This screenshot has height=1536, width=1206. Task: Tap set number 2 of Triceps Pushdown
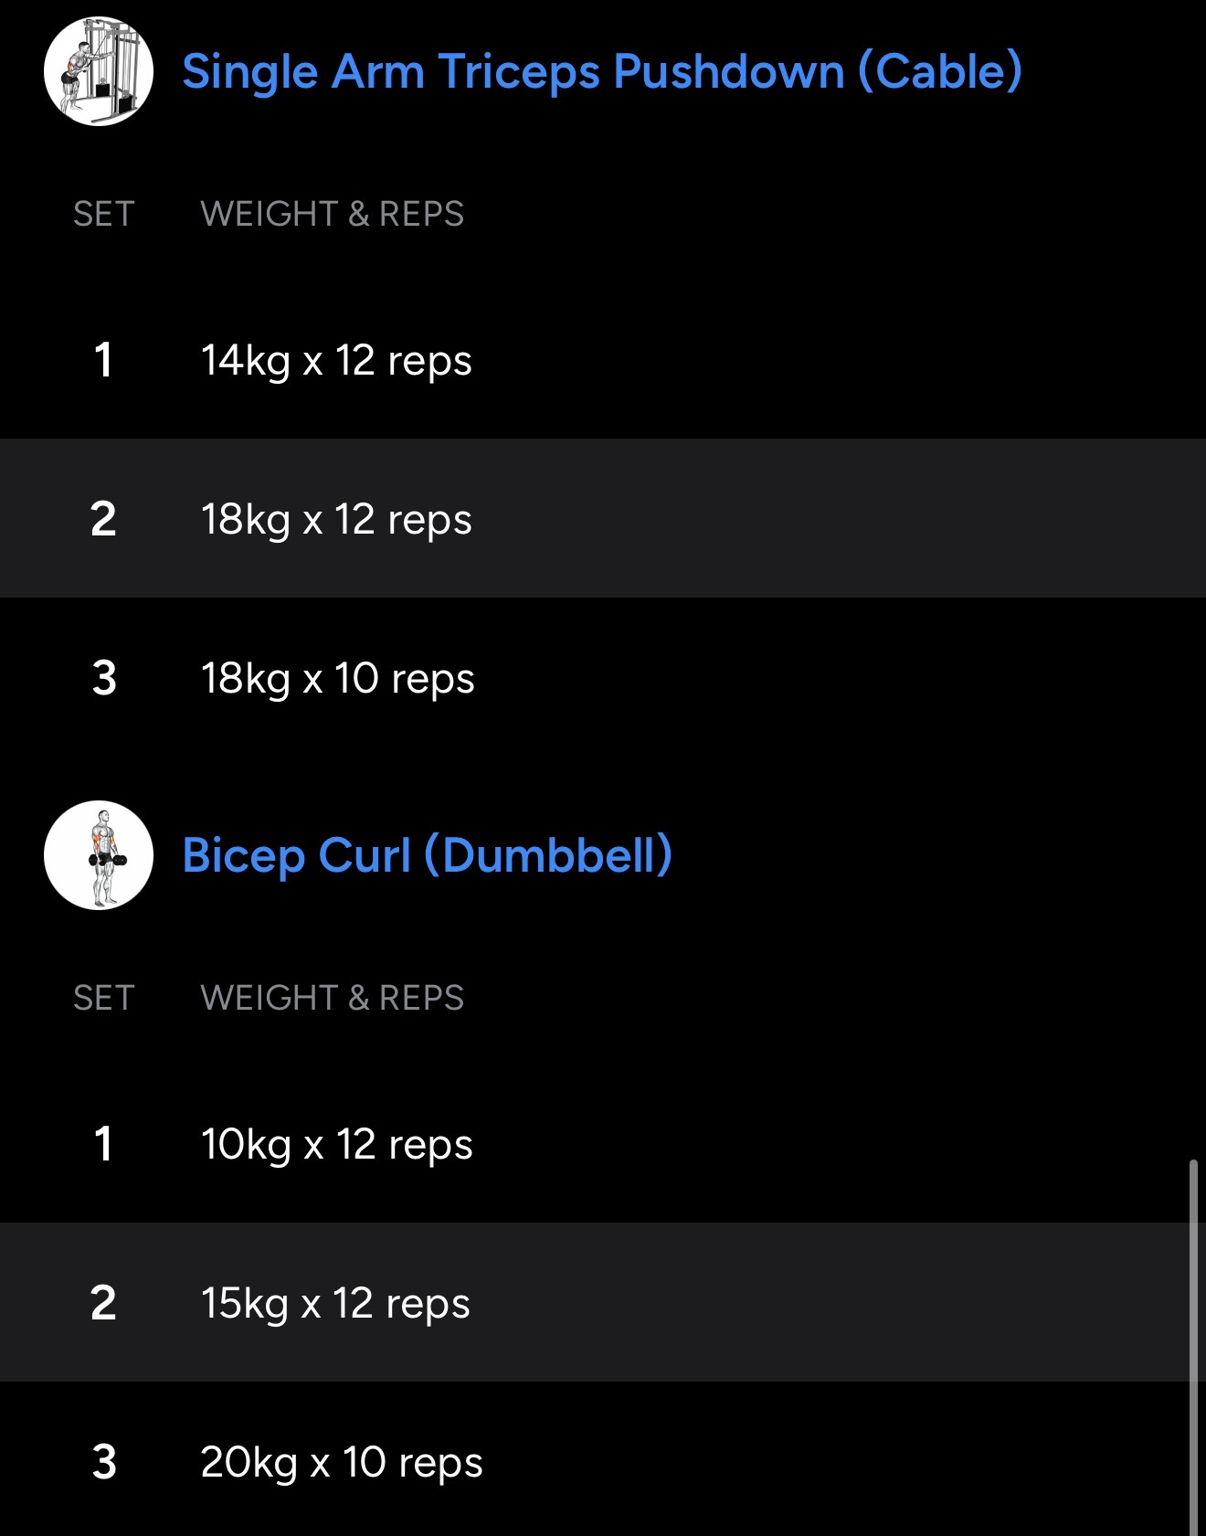103,519
